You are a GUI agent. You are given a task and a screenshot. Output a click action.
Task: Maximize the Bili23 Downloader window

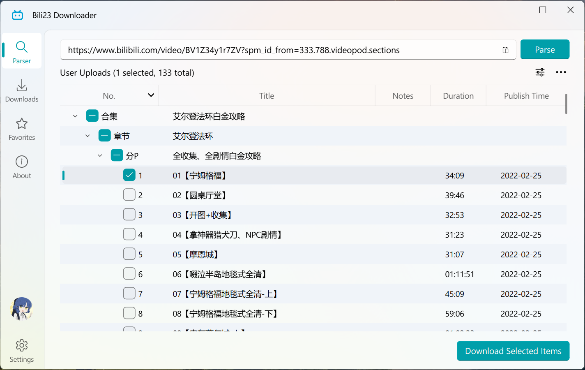(x=543, y=10)
